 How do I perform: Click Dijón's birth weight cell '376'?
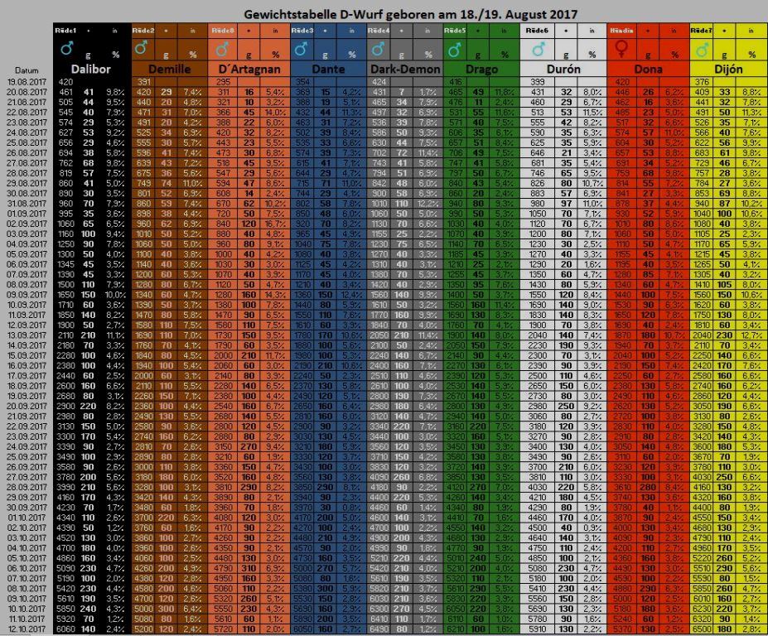click(702, 82)
